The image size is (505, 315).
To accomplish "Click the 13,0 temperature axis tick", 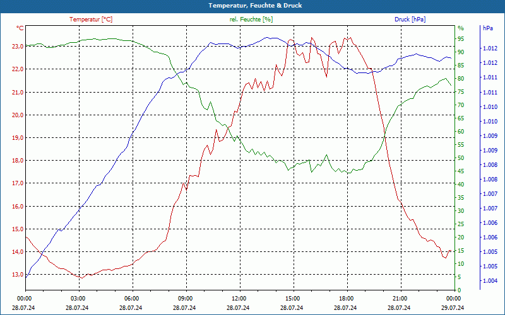I will [x=18, y=275].
